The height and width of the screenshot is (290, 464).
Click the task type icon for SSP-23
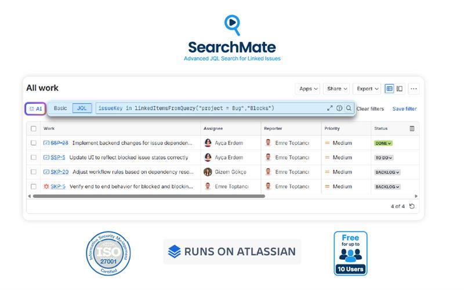point(46,143)
